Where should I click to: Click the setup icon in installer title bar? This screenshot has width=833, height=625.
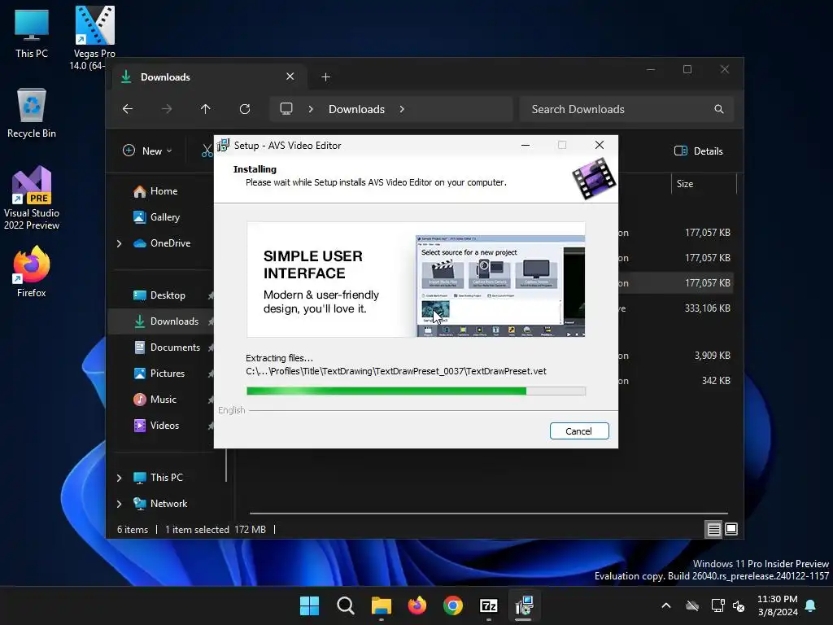(x=223, y=145)
